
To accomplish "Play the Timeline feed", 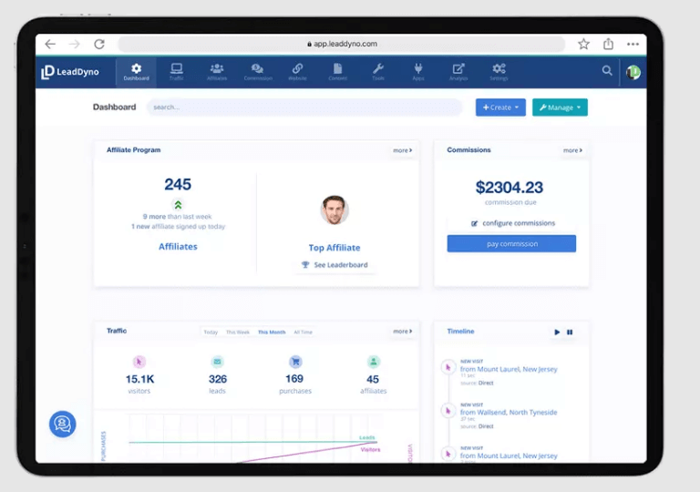I will tap(557, 332).
